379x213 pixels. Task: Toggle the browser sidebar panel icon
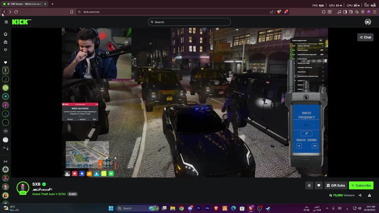(345, 12)
